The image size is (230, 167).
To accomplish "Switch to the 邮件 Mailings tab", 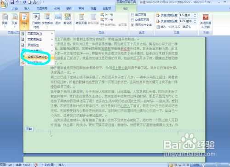I will pyautogui.click(x=69, y=8).
